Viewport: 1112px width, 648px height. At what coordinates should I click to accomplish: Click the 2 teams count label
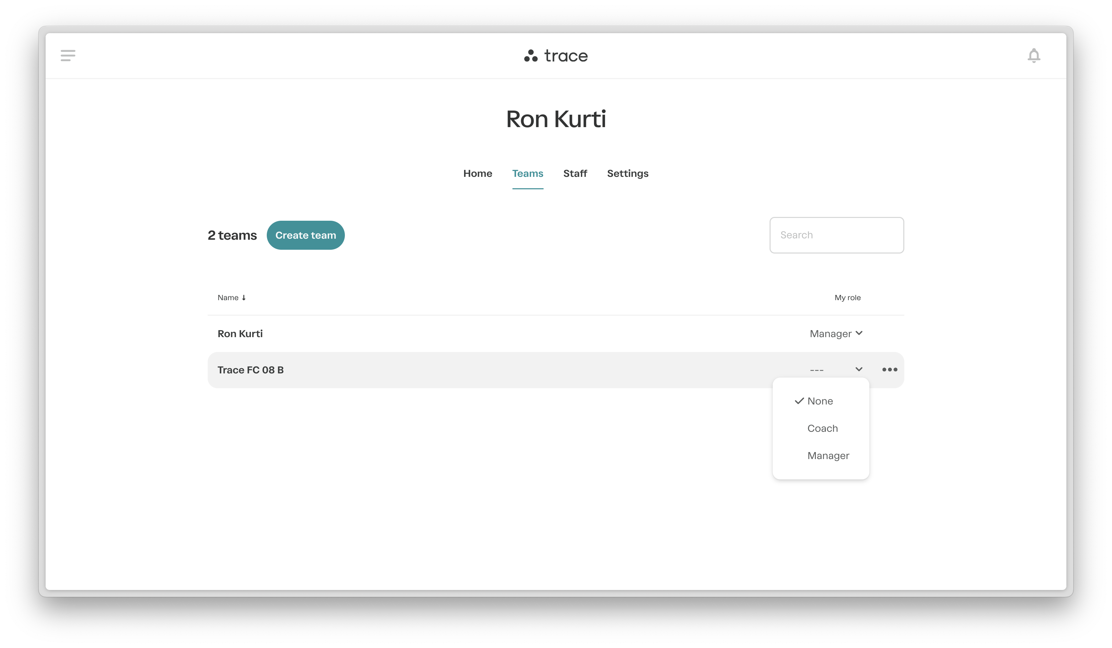232,235
